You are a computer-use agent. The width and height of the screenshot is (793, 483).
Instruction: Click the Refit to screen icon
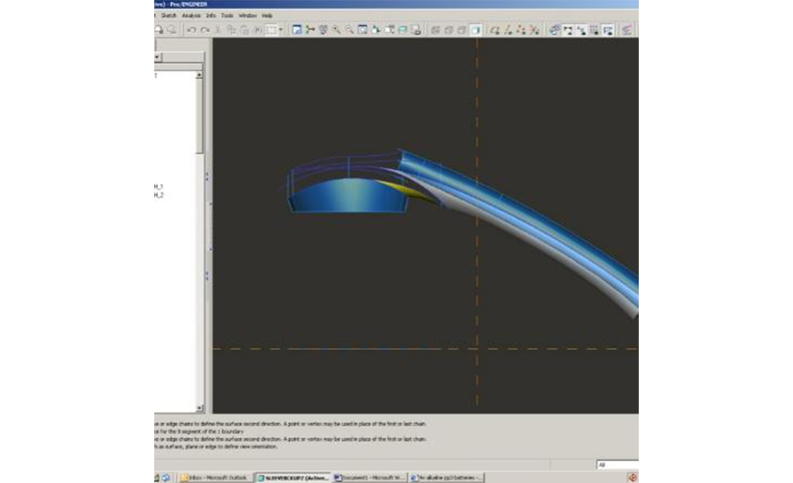pyautogui.click(x=363, y=30)
